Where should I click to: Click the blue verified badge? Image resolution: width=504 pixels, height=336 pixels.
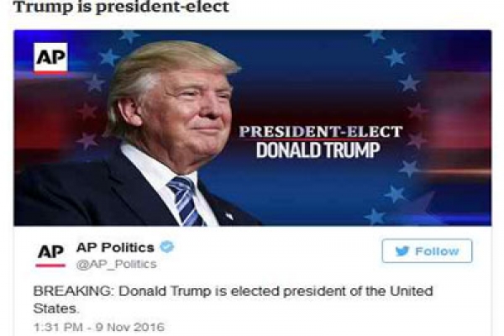pos(167,247)
